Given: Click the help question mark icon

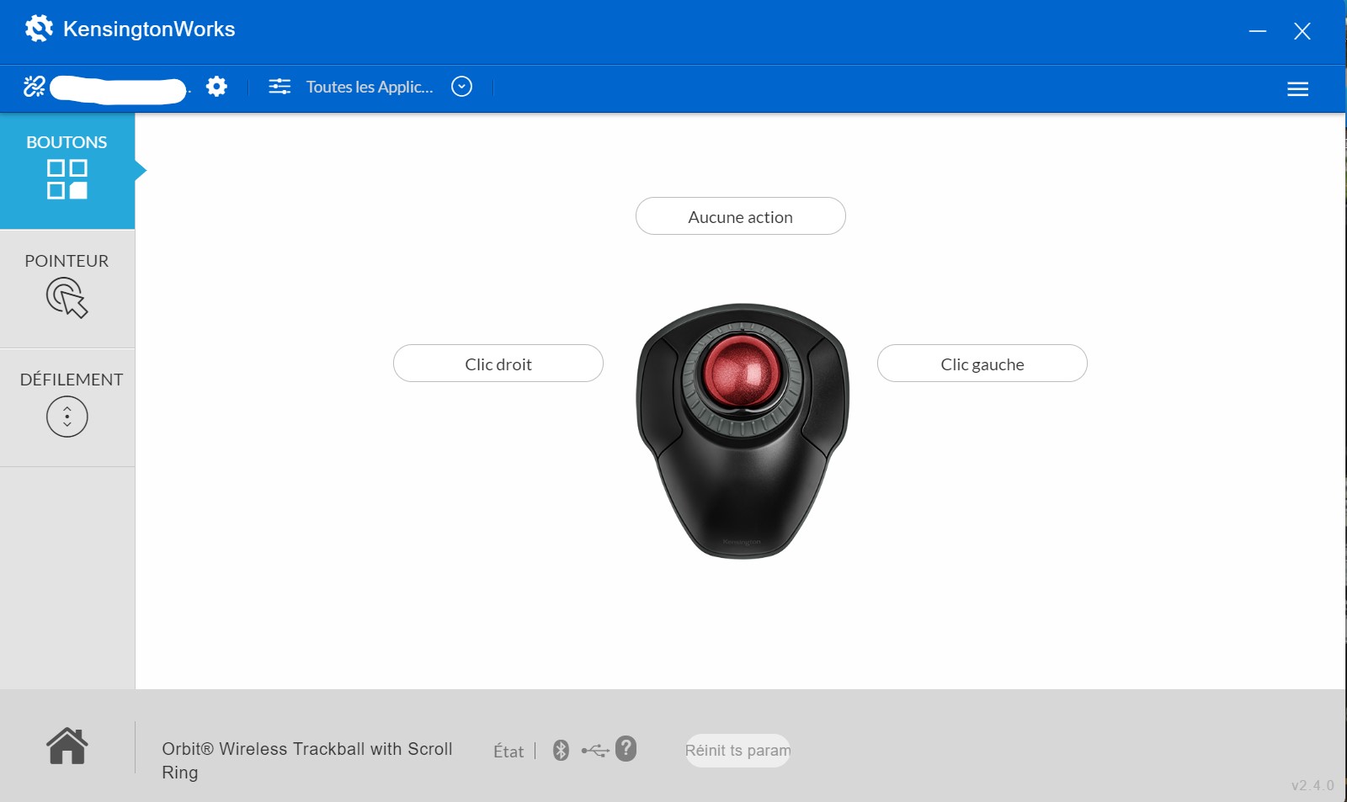Looking at the screenshot, I should click(x=626, y=748).
